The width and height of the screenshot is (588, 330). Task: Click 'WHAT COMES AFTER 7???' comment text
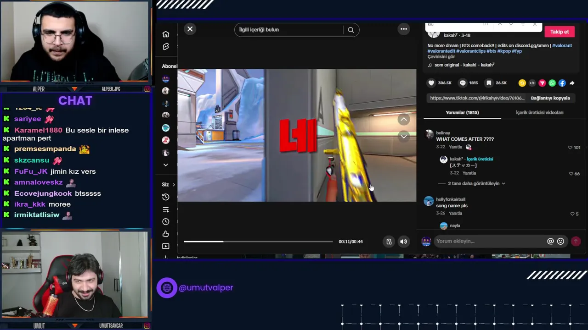point(465,139)
